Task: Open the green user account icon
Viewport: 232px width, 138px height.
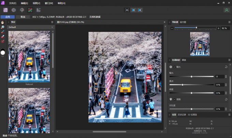Action: 227,10
